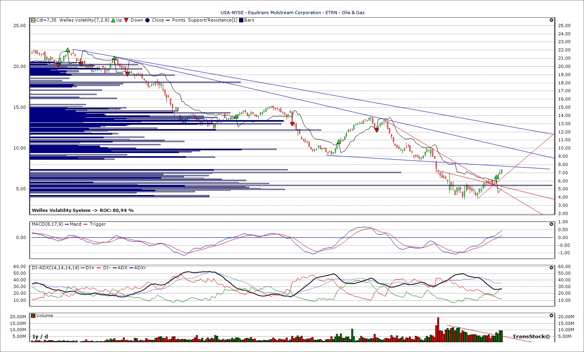
Task: Click the Welles Volatility System ROC readout
Action: [83, 210]
